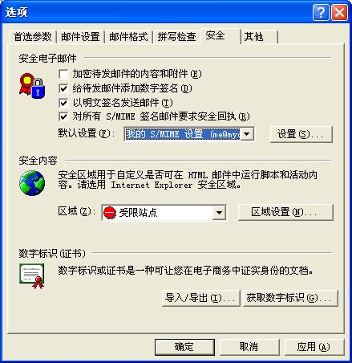
Task: Switch to the 邮件设置 tab
Action: pos(80,37)
